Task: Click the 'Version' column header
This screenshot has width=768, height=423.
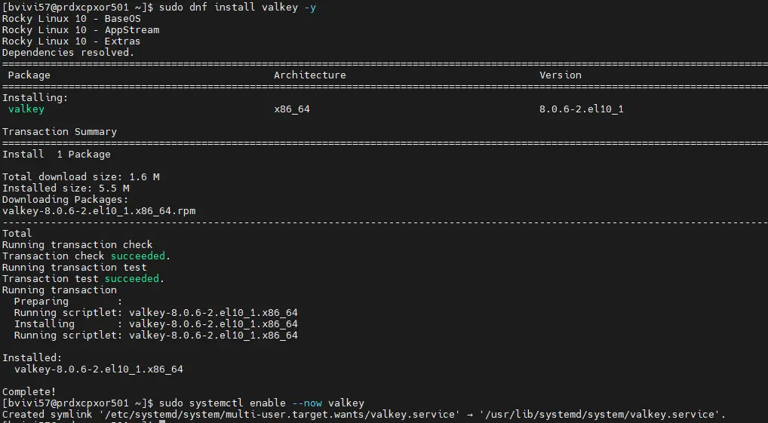Action: click(x=561, y=75)
